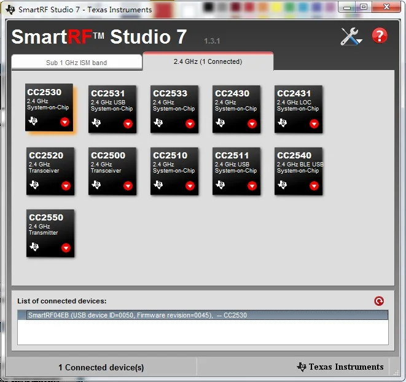Click the TI logo on the CC2520 tile
The width and height of the screenshot is (406, 382).
34,185
